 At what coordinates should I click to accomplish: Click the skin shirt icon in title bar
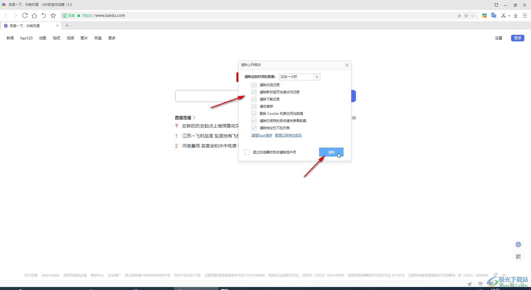click(496, 5)
